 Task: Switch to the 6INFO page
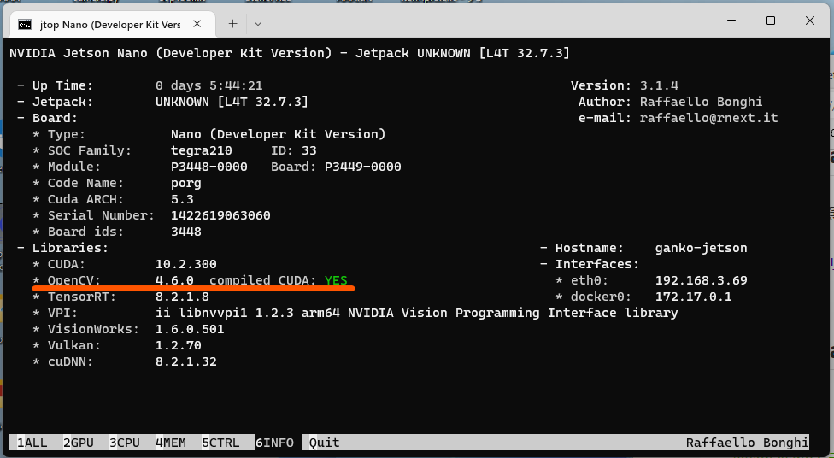274,443
